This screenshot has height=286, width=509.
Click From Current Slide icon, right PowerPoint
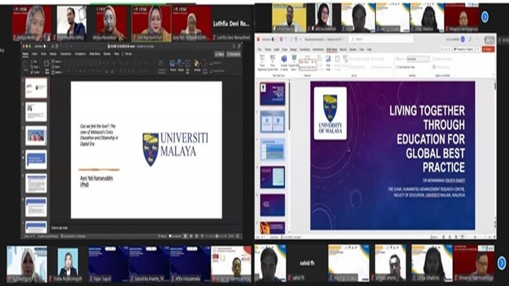pyautogui.click(x=273, y=62)
